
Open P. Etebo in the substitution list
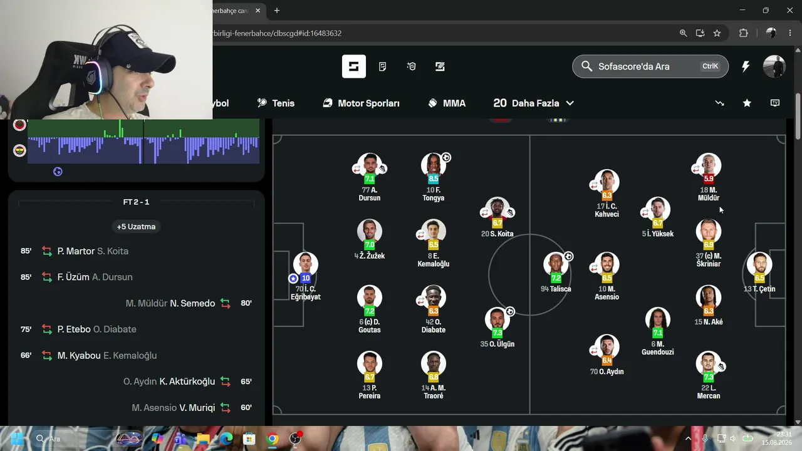(x=74, y=329)
